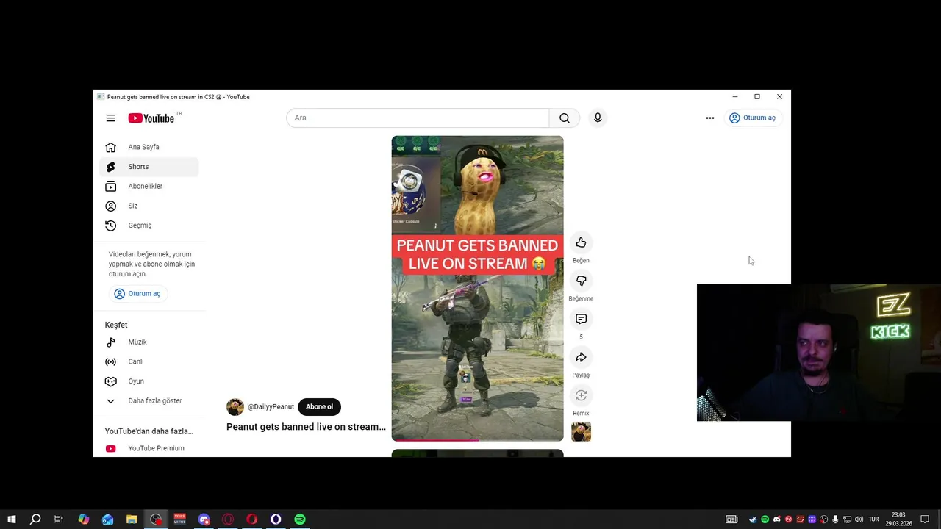The height and width of the screenshot is (529, 941).
Task: Click the search magnifier button
Action: pos(565,118)
